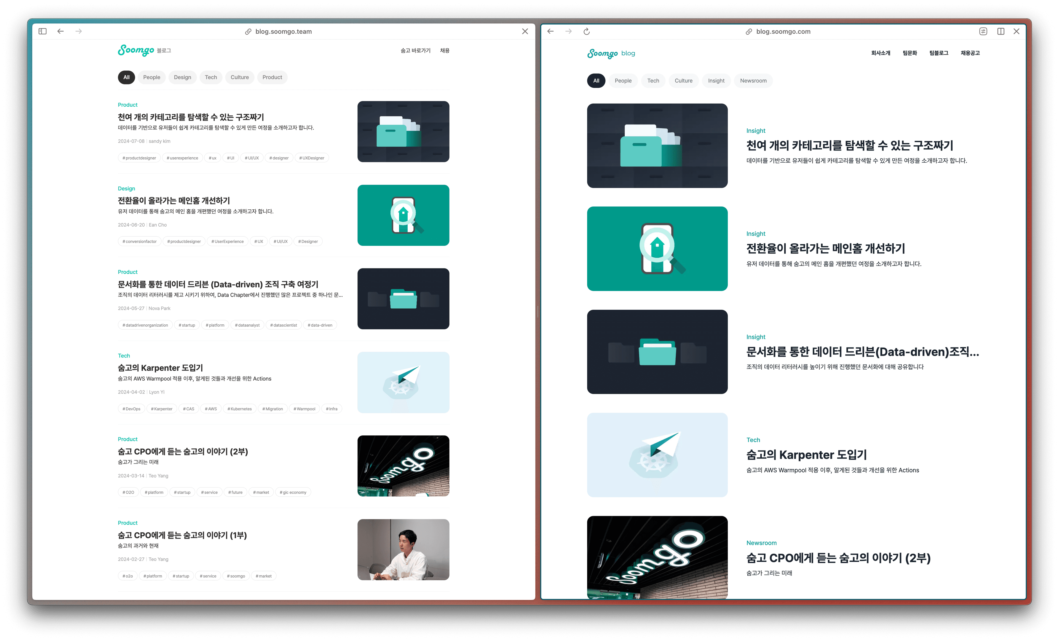Image resolution: width=1059 pixels, height=641 pixels.
Task: Go back in the blog.soomgo.com window
Action: (x=550, y=31)
